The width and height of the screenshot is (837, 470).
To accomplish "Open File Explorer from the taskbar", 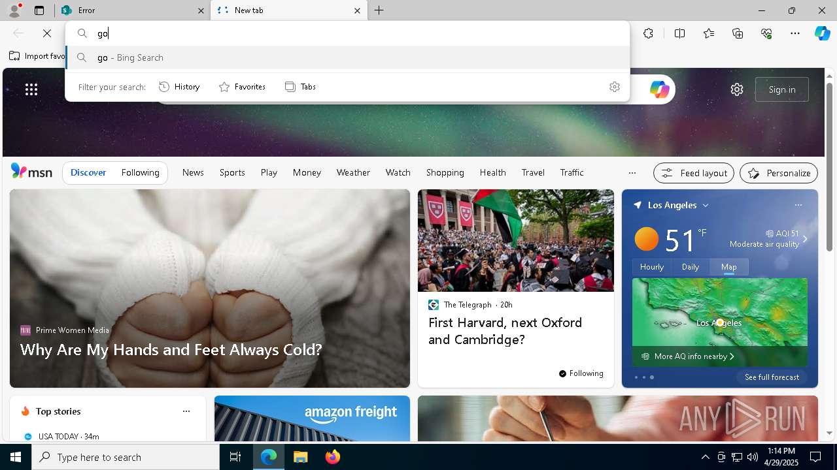I will tap(300, 457).
